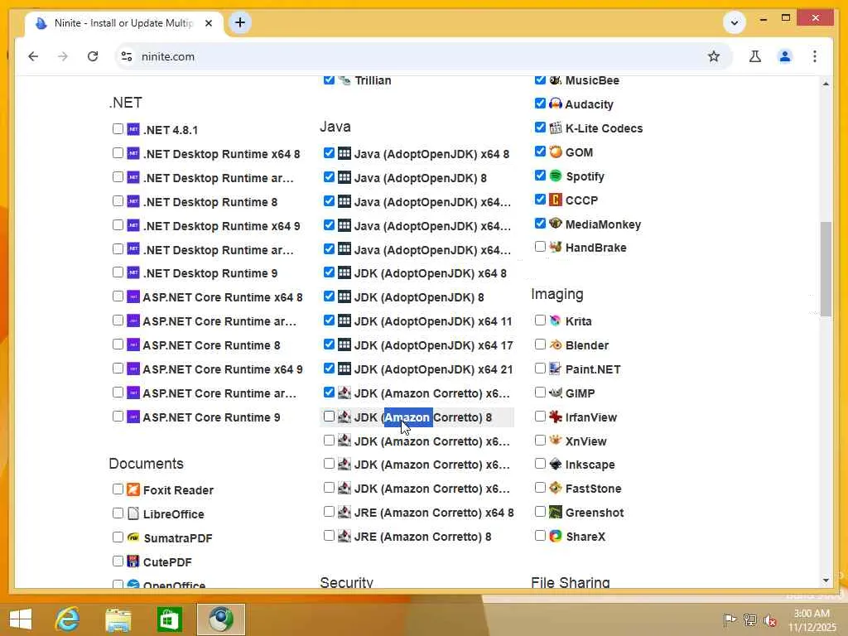Open a new browser tab
The image size is (848, 636).
click(x=240, y=22)
